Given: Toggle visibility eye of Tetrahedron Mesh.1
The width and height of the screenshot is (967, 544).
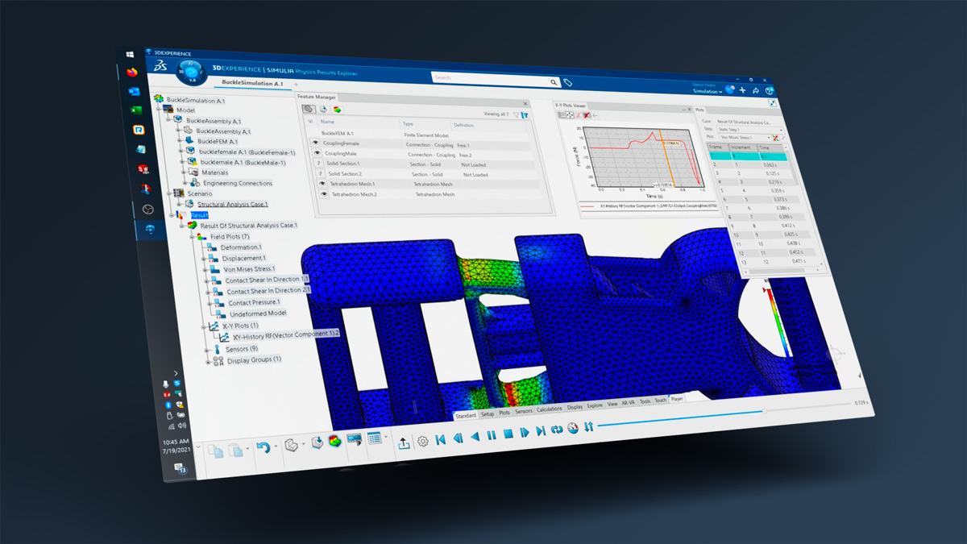Looking at the screenshot, I should point(322,184).
